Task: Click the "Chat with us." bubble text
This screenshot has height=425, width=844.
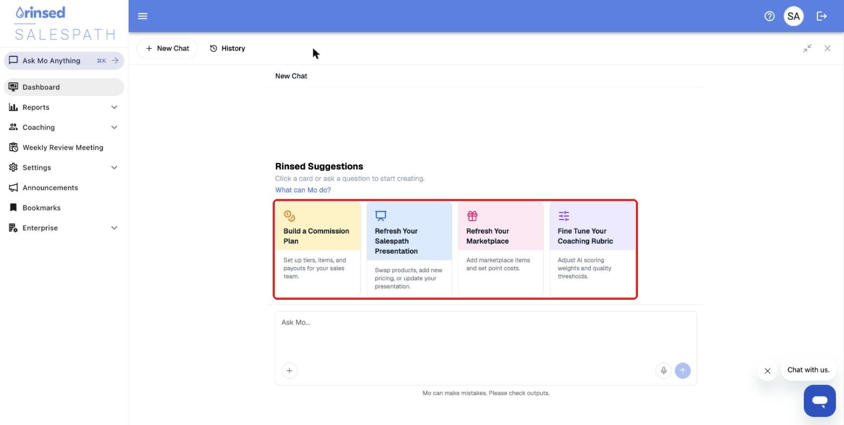Action: [808, 370]
